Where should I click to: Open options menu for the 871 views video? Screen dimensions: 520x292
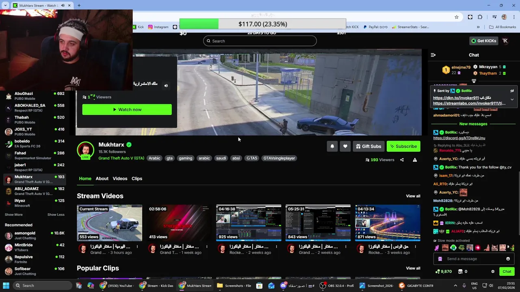point(415,247)
